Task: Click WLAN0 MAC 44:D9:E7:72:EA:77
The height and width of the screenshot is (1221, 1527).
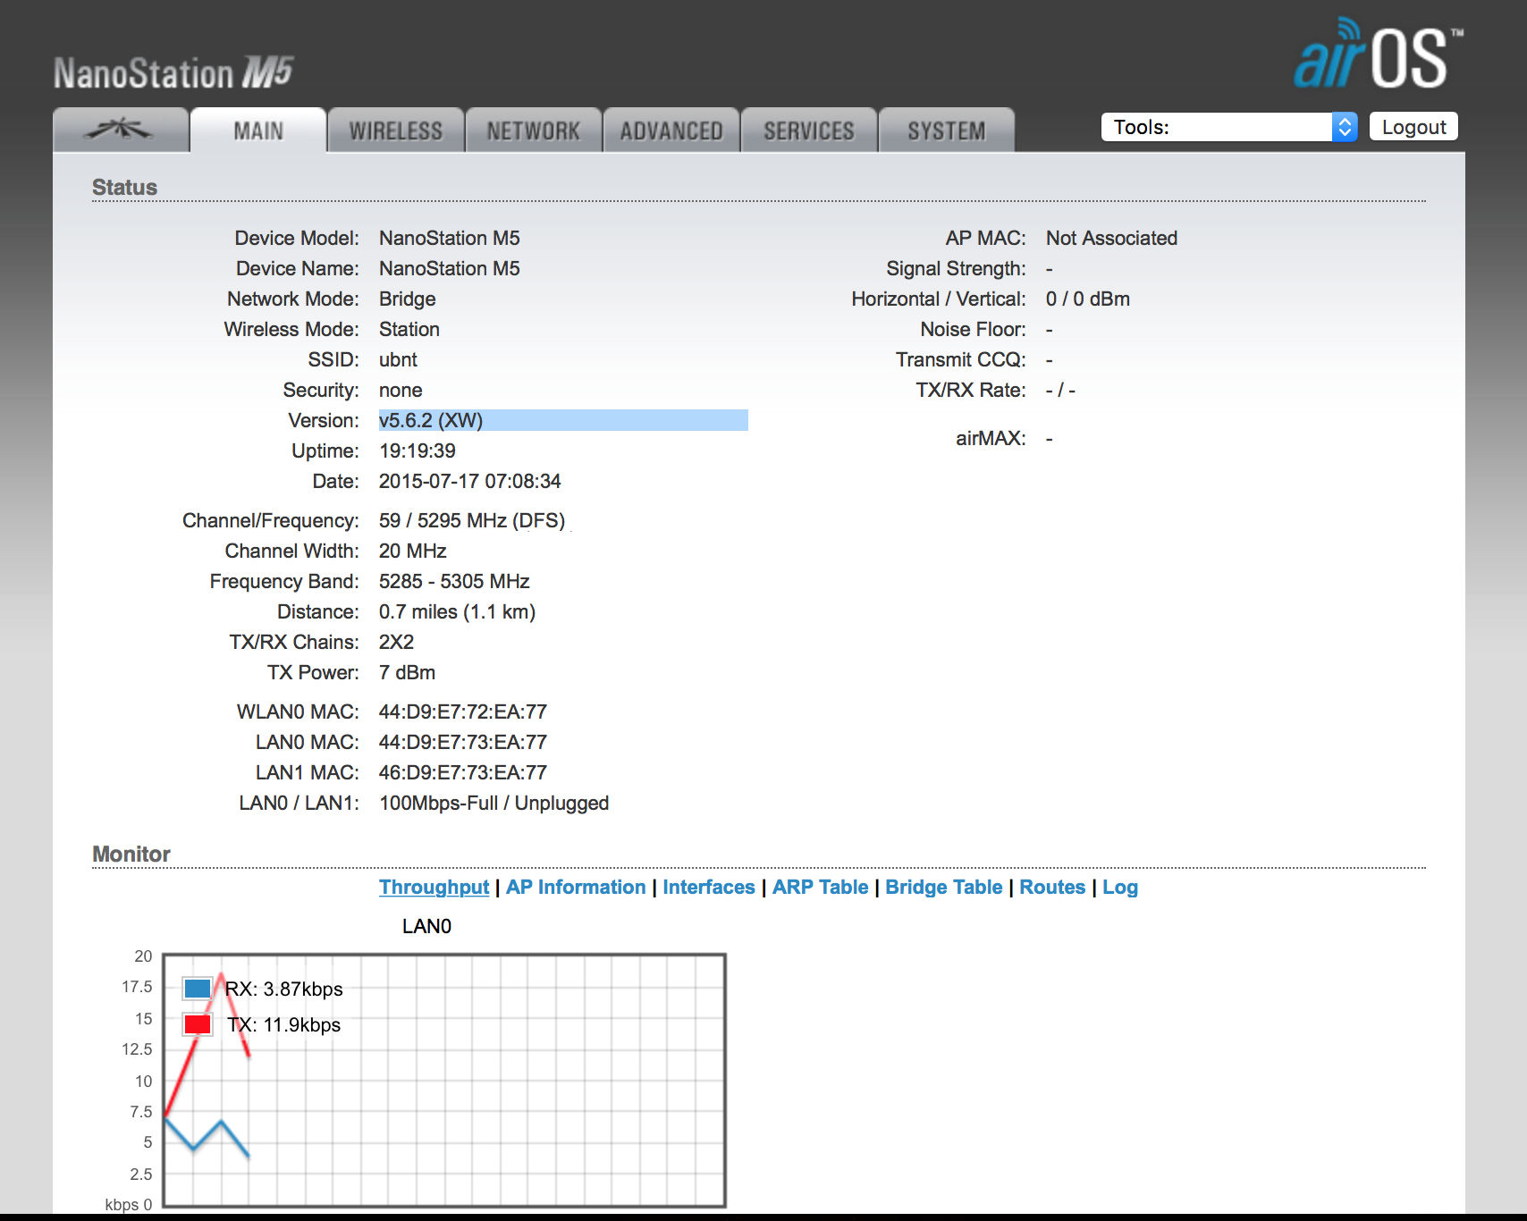Action: [463, 712]
